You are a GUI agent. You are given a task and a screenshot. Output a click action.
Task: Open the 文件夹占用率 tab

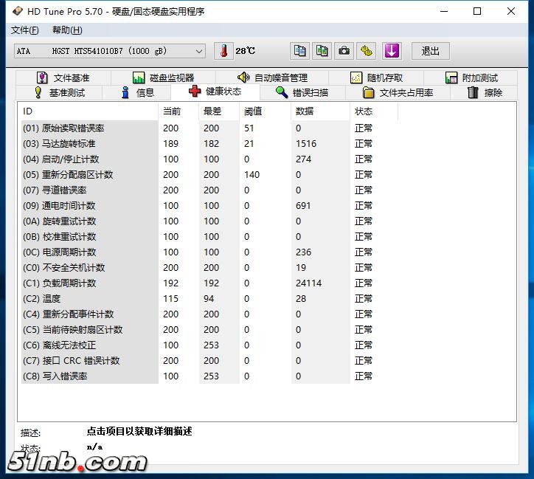click(398, 93)
